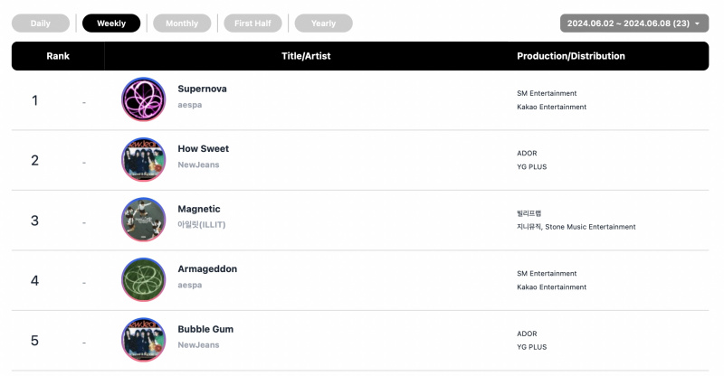Click the Rank column header
The width and height of the screenshot is (724, 376).
click(x=58, y=56)
